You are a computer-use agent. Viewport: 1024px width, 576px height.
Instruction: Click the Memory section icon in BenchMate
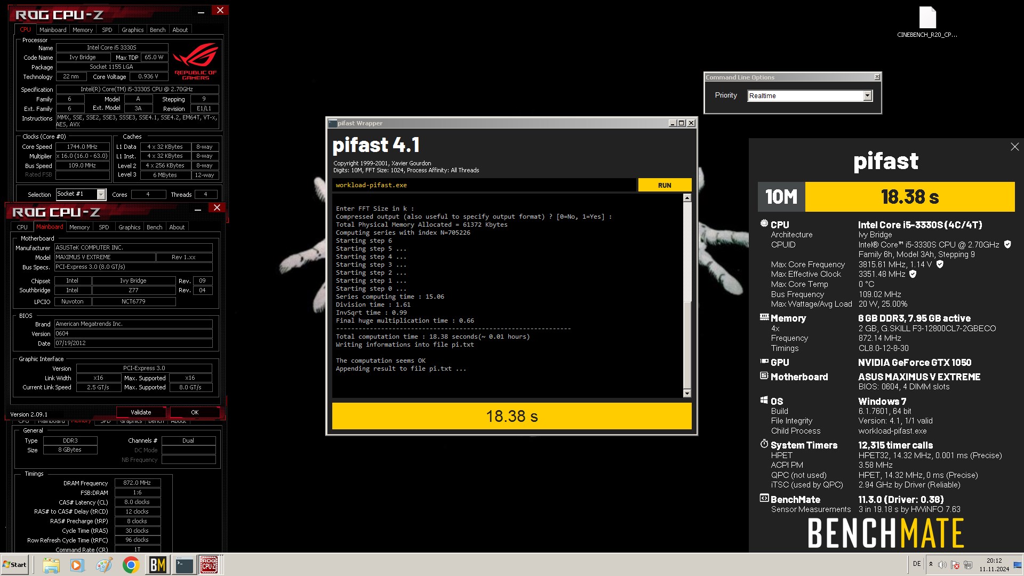(x=764, y=317)
